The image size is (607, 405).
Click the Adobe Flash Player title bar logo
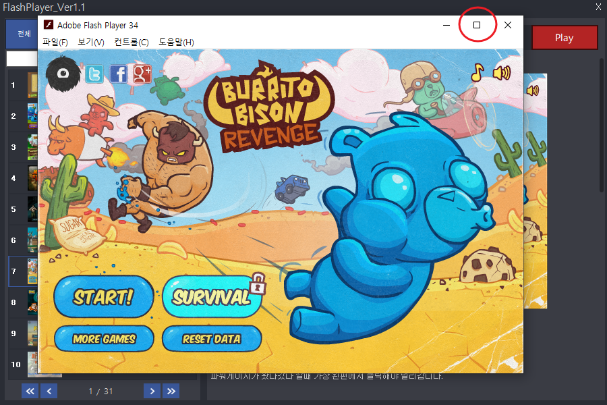49,25
